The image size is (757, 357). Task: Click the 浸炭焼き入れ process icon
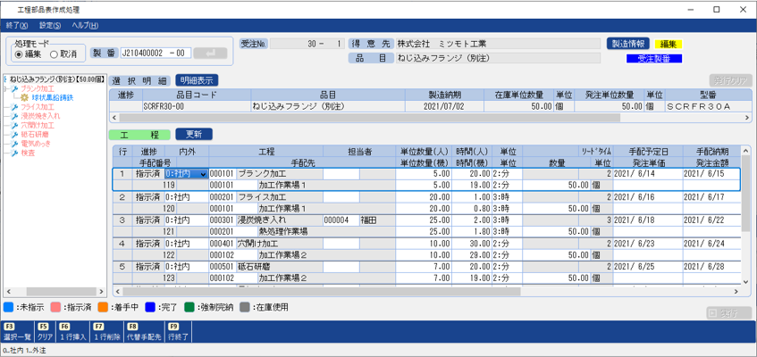(14, 116)
